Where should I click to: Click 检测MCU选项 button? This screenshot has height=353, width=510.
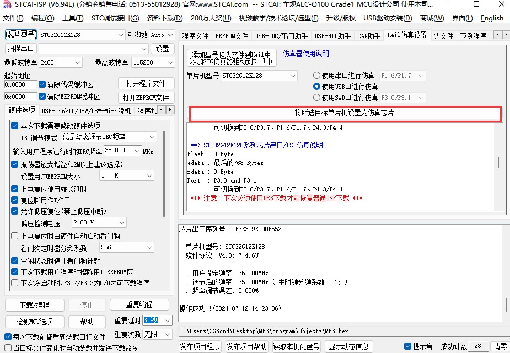[x=35, y=322]
